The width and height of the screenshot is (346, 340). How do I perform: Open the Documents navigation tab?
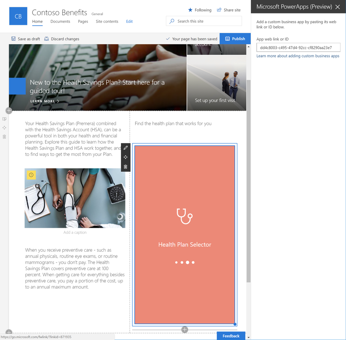coord(60,21)
